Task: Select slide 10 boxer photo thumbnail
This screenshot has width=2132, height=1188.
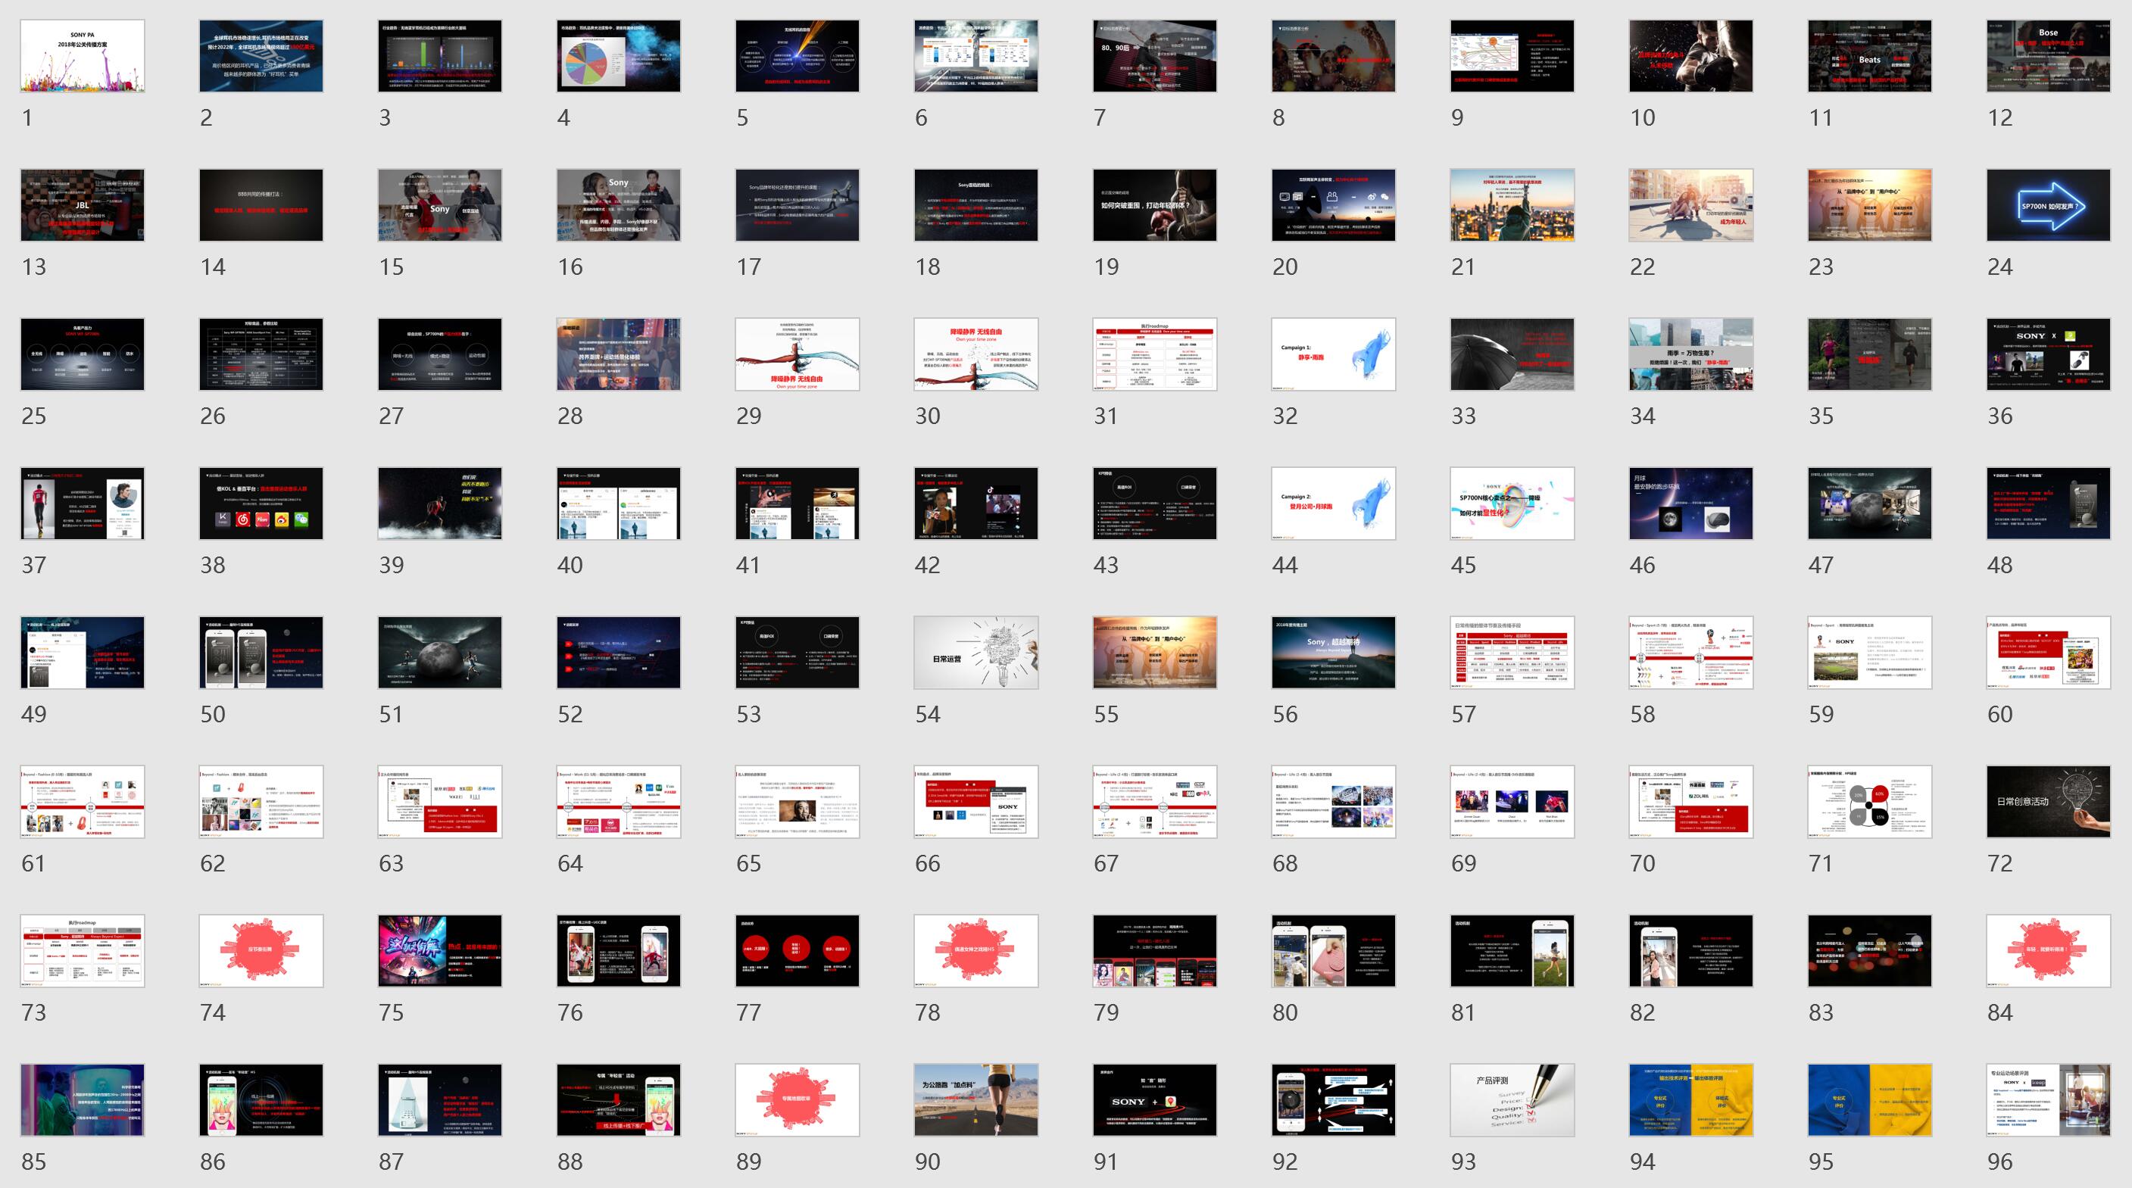Action: point(1692,56)
